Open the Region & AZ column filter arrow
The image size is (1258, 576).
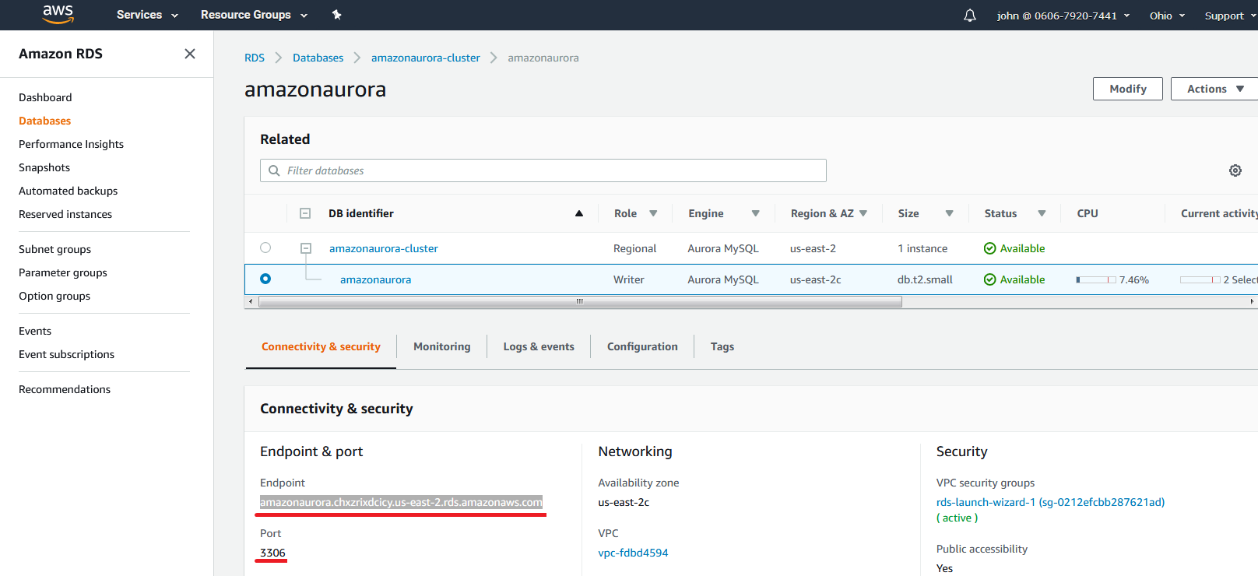pyautogui.click(x=863, y=213)
